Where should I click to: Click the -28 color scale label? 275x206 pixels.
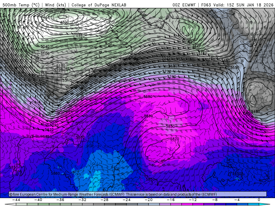click(x=104, y=200)
